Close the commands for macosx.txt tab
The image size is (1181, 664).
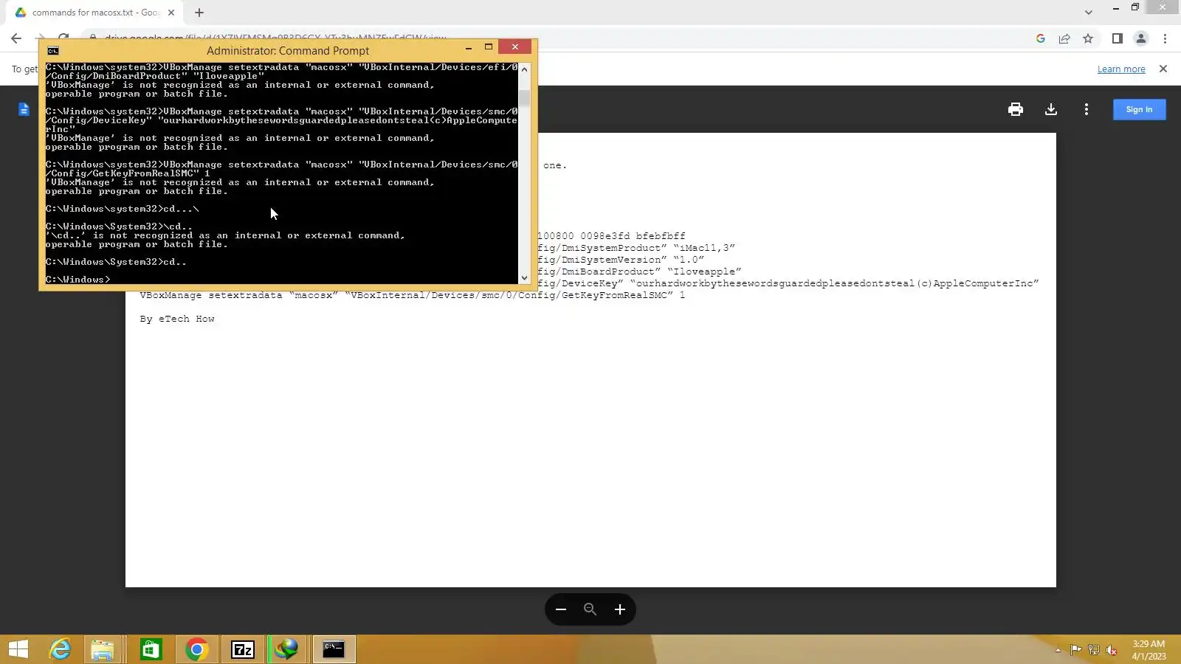click(x=171, y=13)
